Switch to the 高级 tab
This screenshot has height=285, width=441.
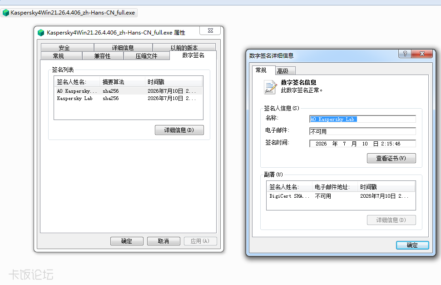[x=285, y=71]
